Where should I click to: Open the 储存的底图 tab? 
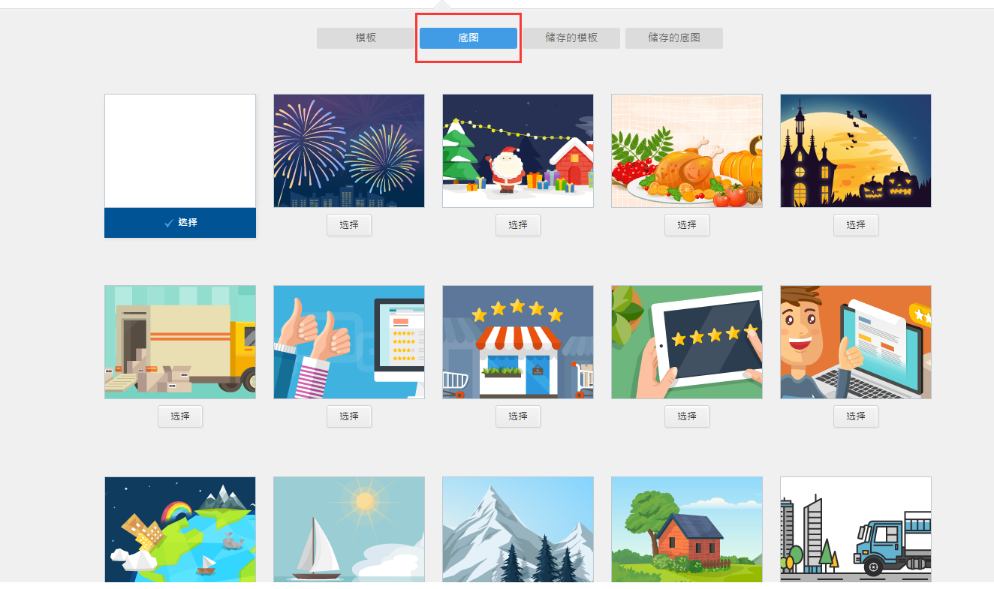tap(674, 38)
